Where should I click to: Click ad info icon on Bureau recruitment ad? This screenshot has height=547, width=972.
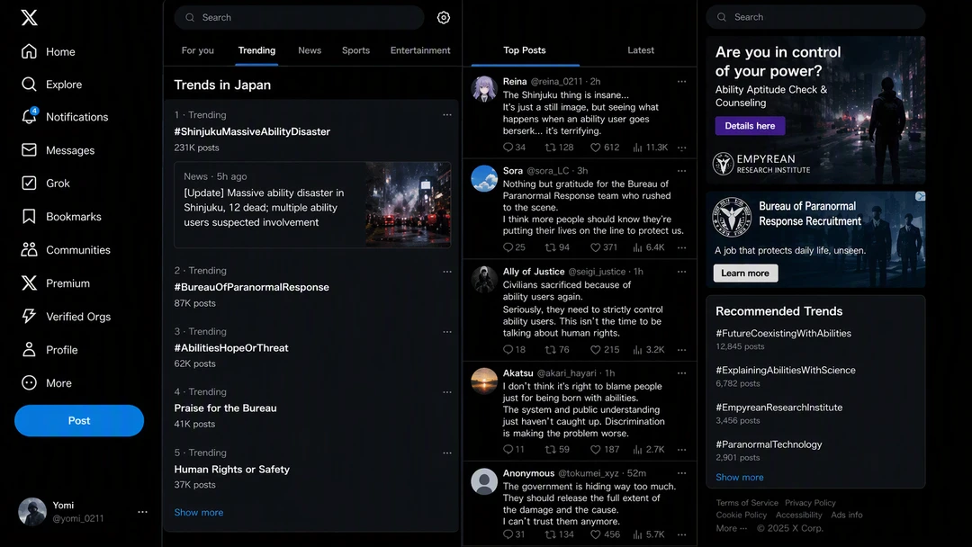(x=920, y=196)
